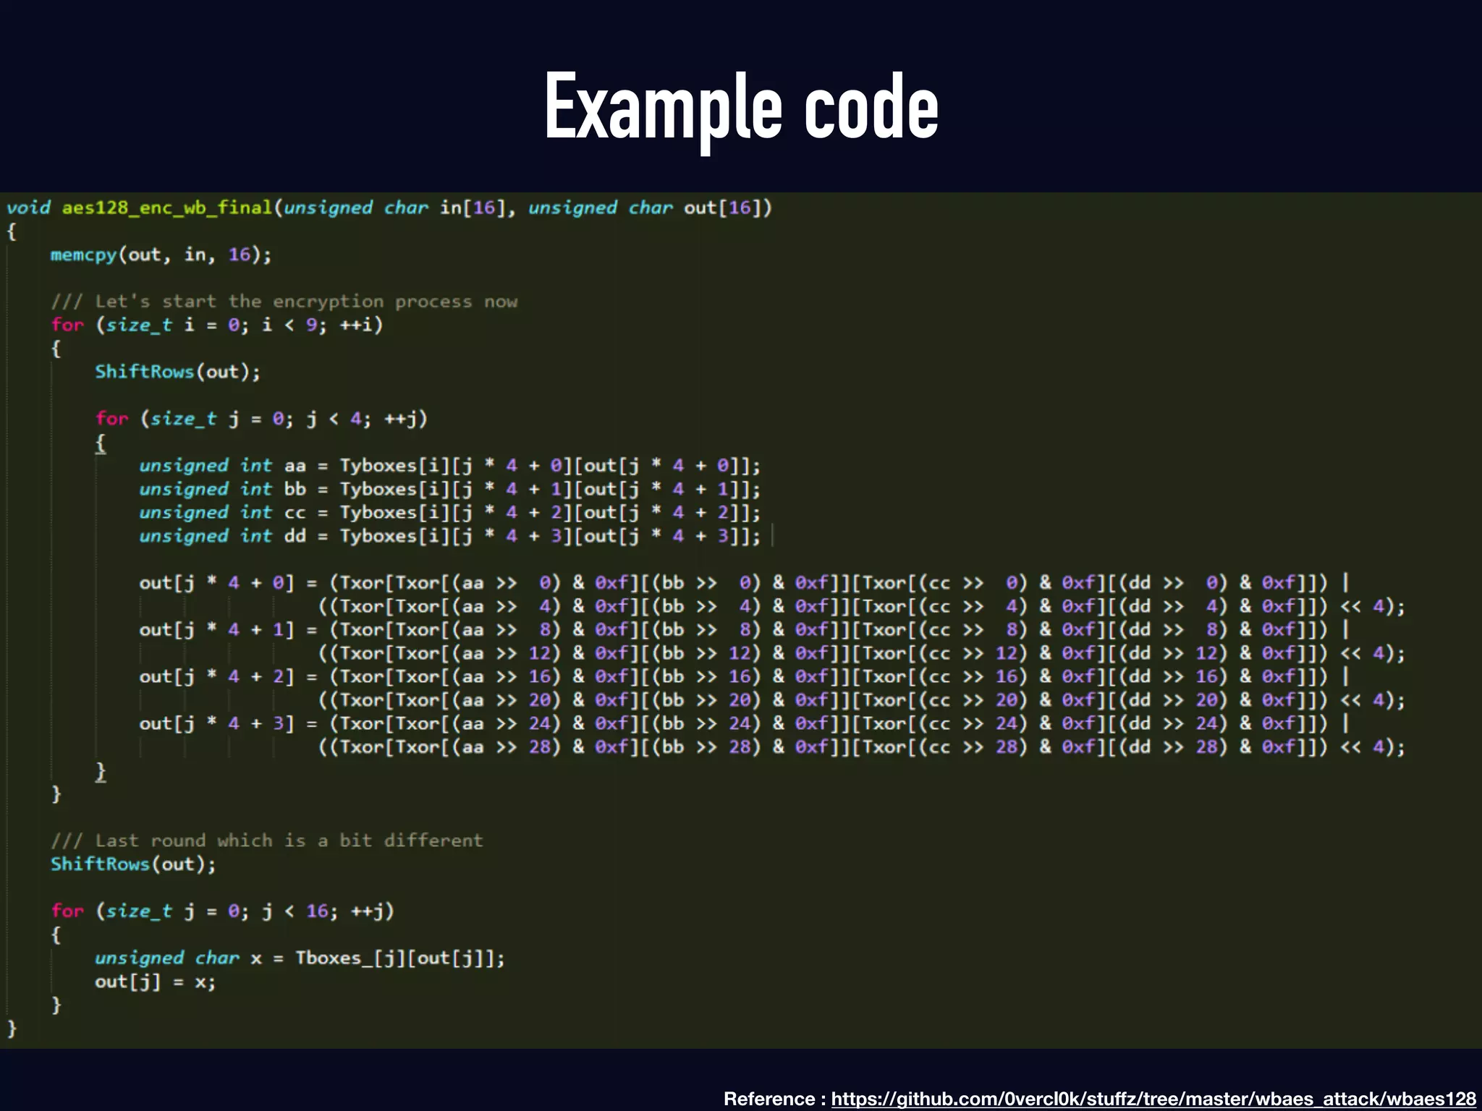Click the 'out[j] = x;' line

[155, 982]
